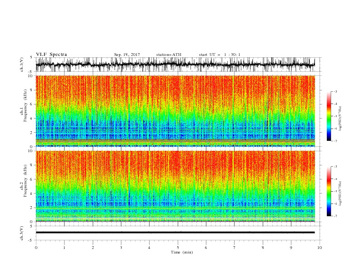Screen dimensions: 360x278
Task: Click the "2" kHz tick on ch.1 frequency axis
Action: [31, 133]
